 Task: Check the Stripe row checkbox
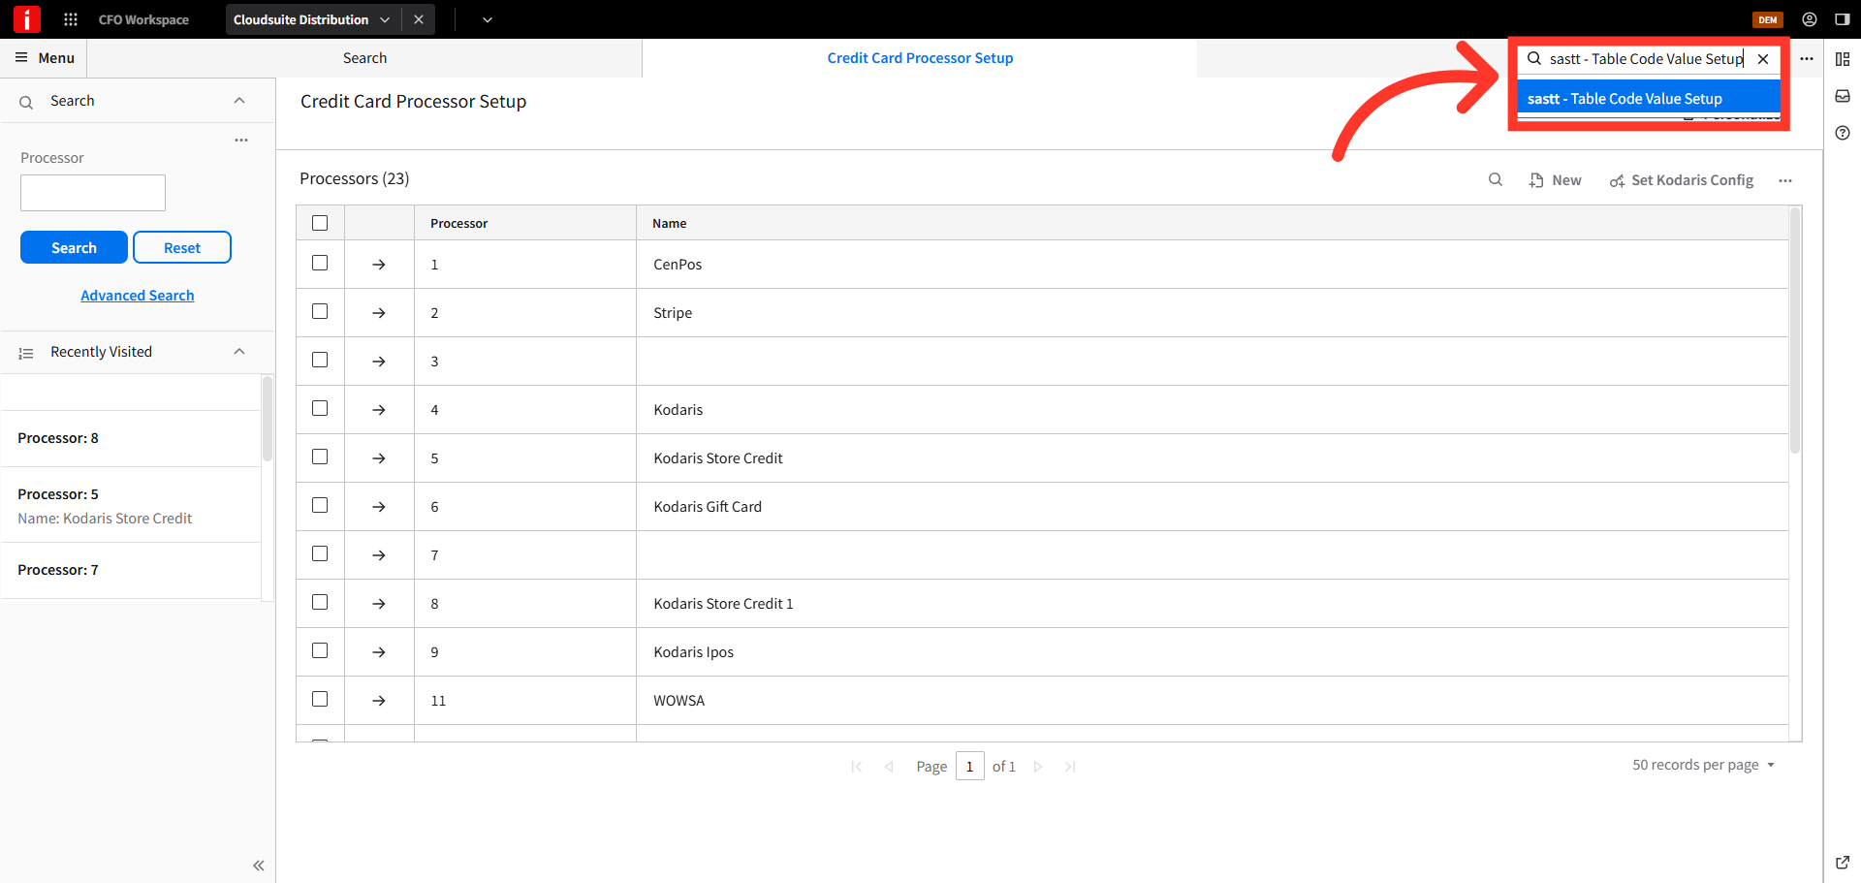tap(320, 311)
